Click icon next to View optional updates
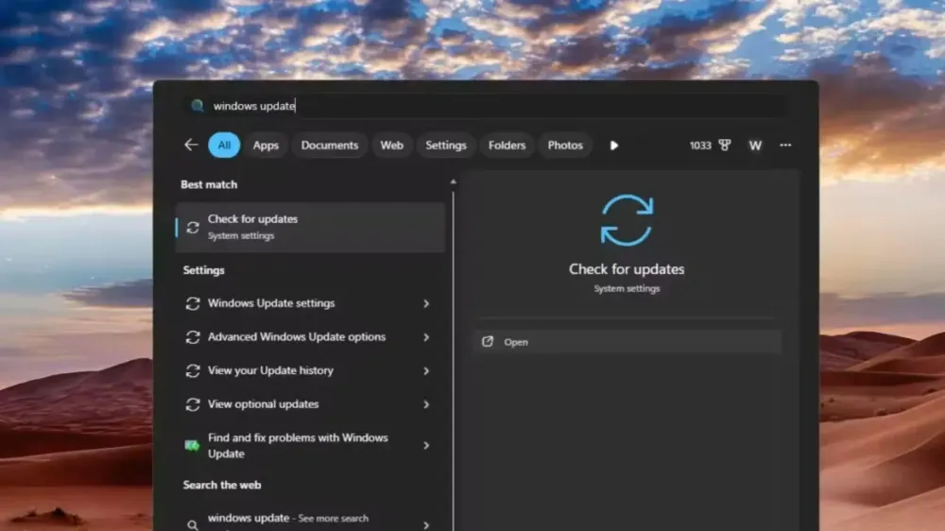The height and width of the screenshot is (531, 945). (x=193, y=404)
